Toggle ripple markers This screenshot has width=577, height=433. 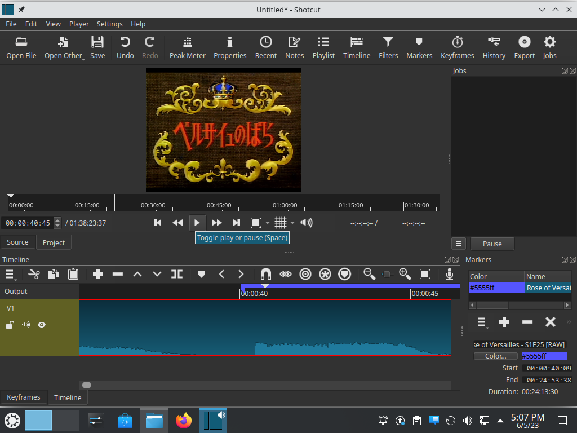345,275
